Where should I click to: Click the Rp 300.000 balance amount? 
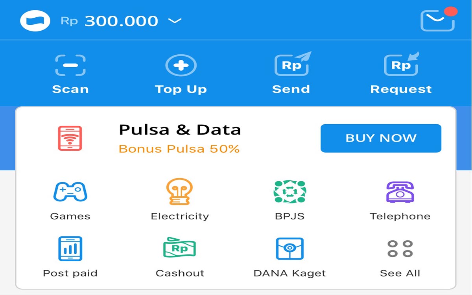point(121,21)
